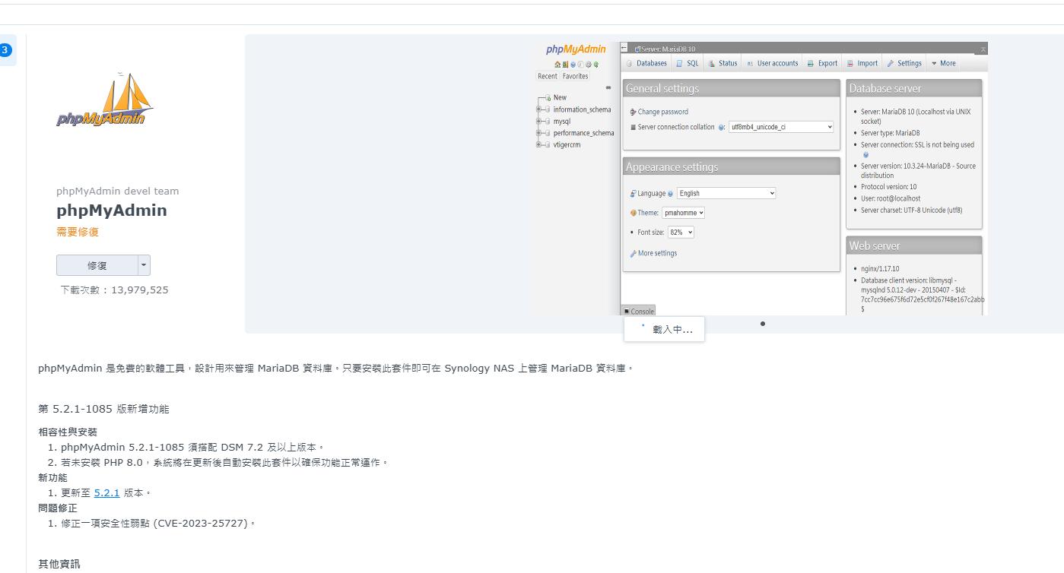Click the General settings panel header in the preview

click(732, 88)
